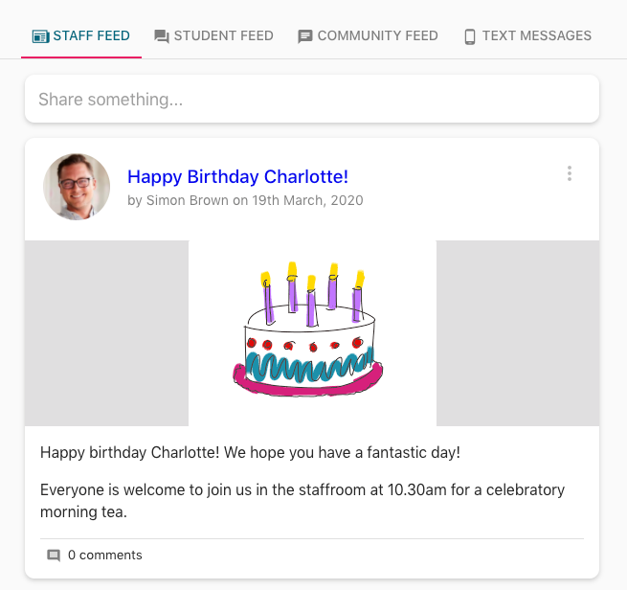Go to the Text Messages tab label
Screen dimensions: 627x590
[536, 36]
